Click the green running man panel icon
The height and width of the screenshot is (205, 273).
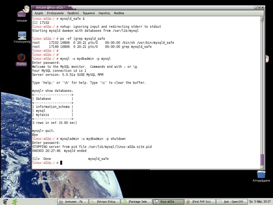(15, 202)
